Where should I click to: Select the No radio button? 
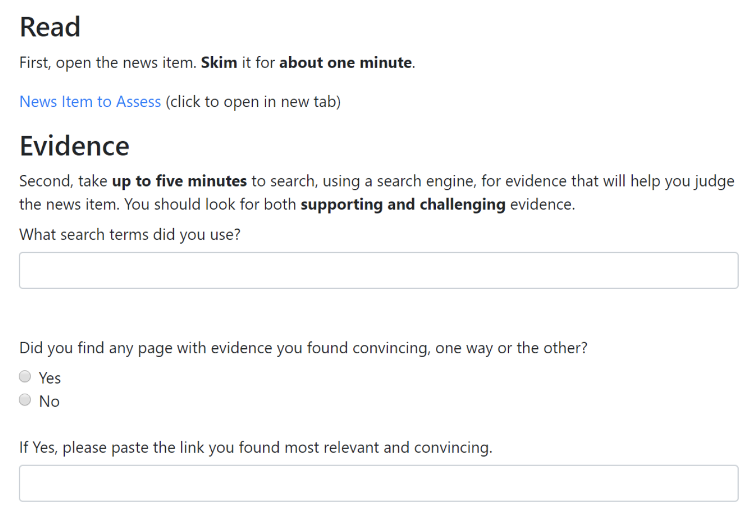click(x=25, y=400)
